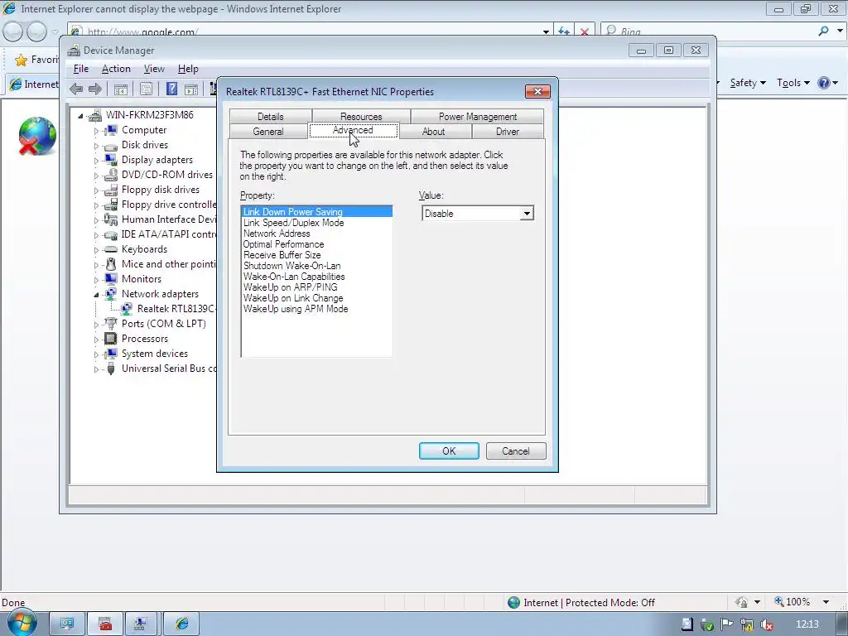The image size is (848, 636).
Task: Open the Action menu in Device Manager
Action: click(x=116, y=69)
